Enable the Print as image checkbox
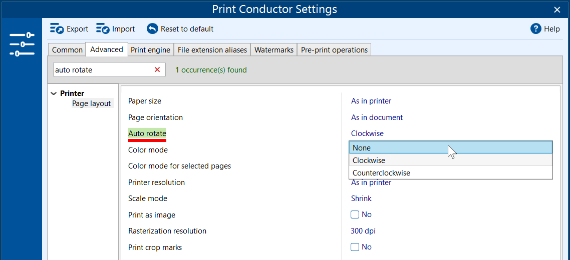Screen dimensions: 570x260 pyautogui.click(x=355, y=214)
